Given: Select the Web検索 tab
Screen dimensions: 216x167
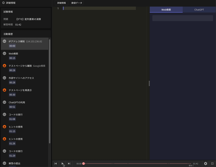Looking at the screenshot, I should tap(166, 10).
